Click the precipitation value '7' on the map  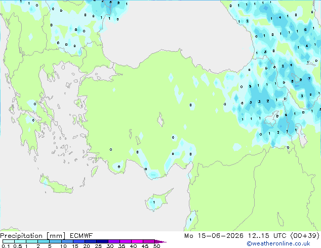point(309,78)
